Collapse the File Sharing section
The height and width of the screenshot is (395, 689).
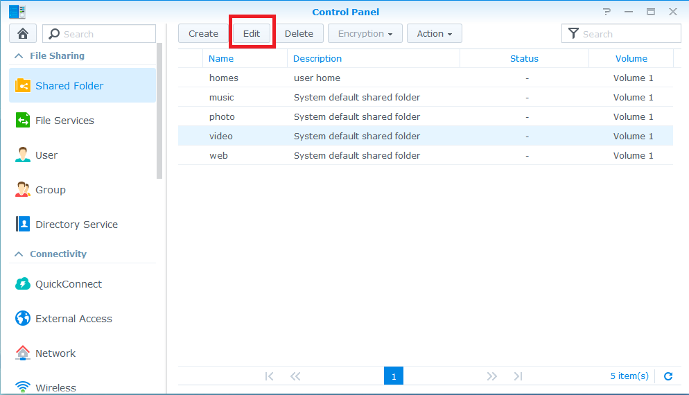pos(19,56)
